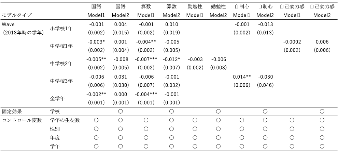This screenshot has height=153, width=338.
Task: Click the 性別 circle under 勤勉性 Model1
Action: pyautogui.click(x=195, y=129)
